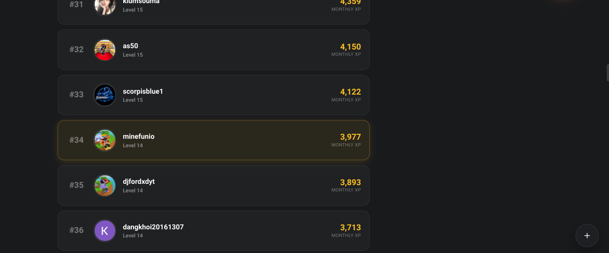609x253 pixels.
Task: Click the 3,713 monthly XP value
Action: [350, 228]
